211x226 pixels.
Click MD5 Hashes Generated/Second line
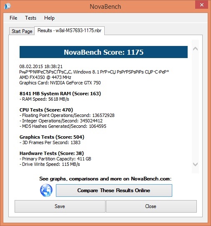(63, 126)
